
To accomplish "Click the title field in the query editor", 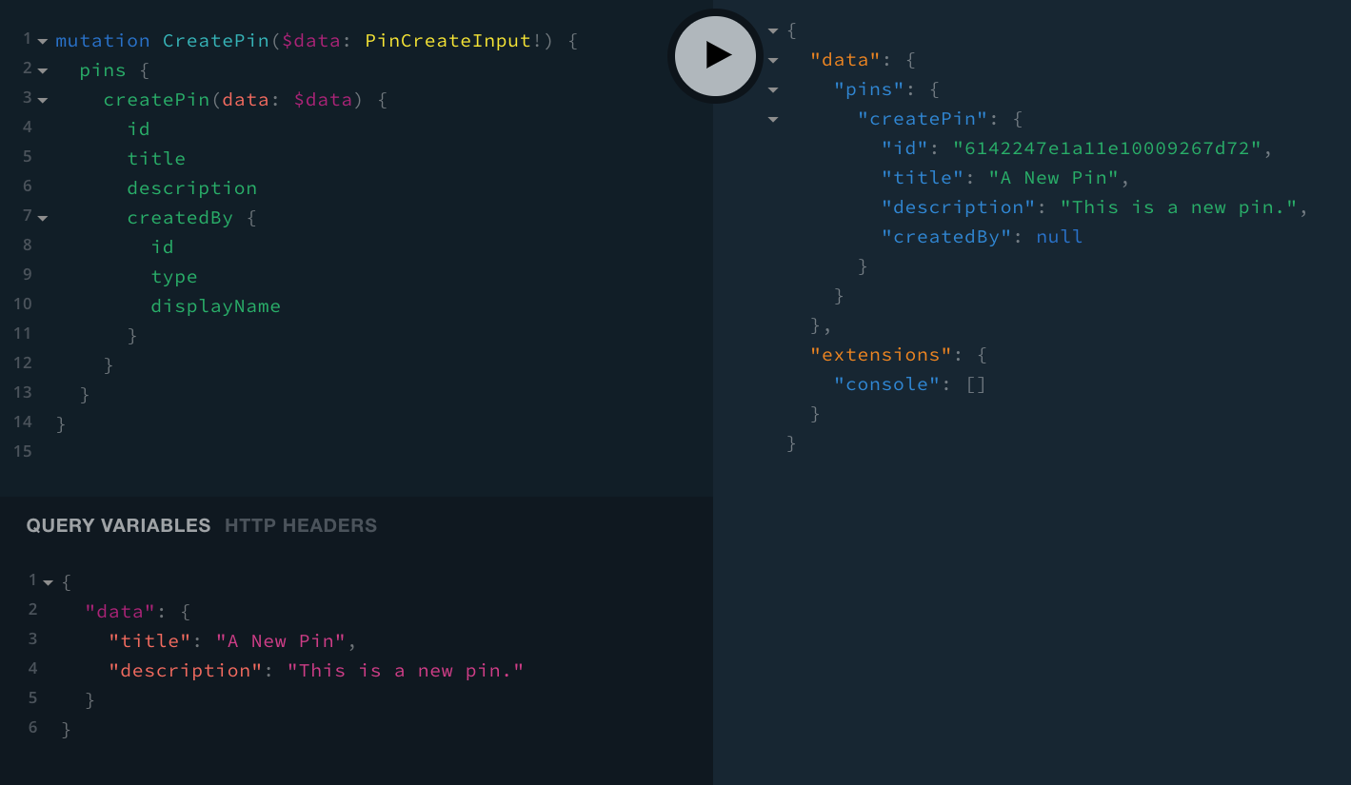I will 156,159.
